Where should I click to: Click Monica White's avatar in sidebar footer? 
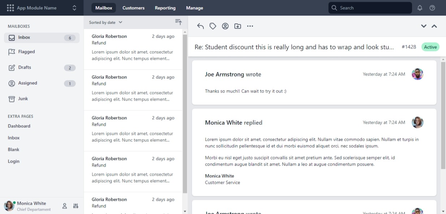tap(9, 206)
